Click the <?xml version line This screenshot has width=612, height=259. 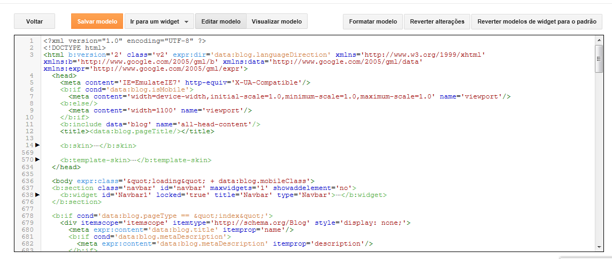coord(125,41)
